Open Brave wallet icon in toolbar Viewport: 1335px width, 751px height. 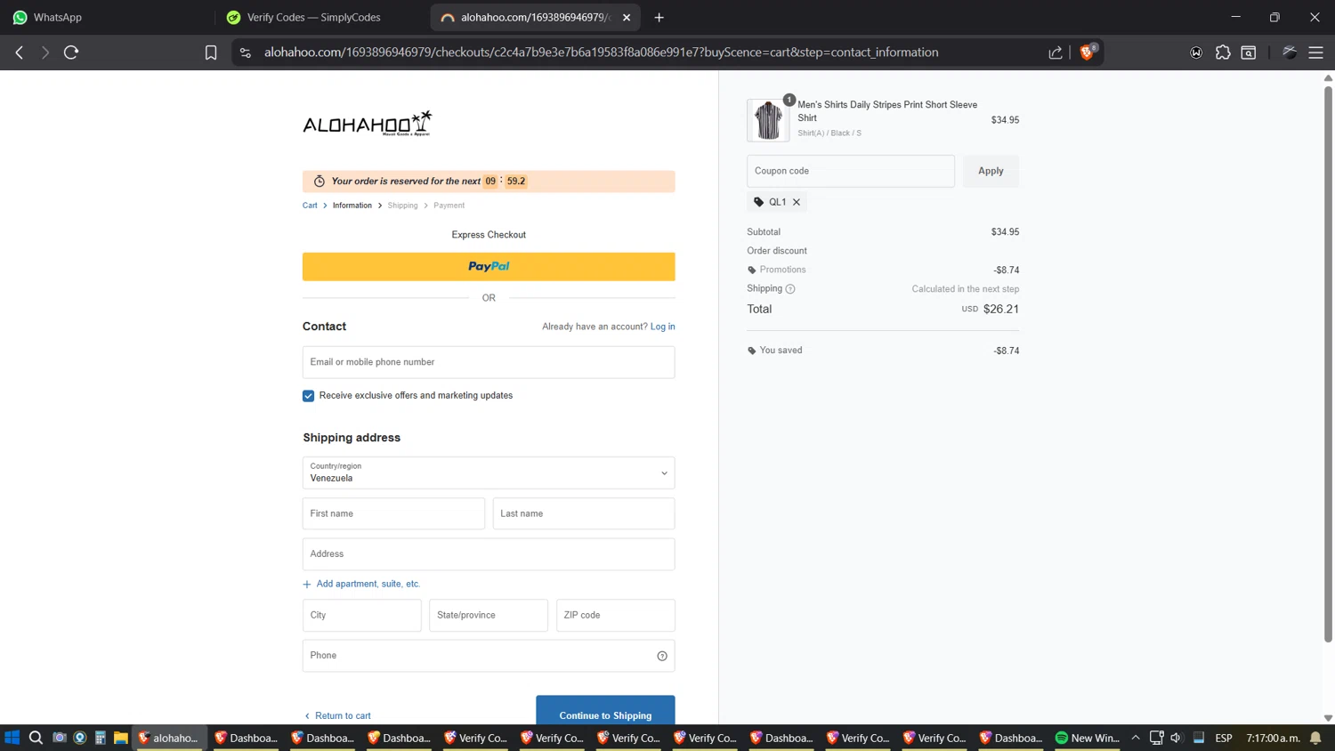[1196, 52]
